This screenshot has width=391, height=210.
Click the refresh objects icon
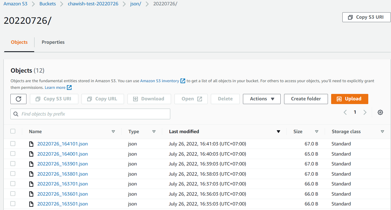(x=18, y=99)
